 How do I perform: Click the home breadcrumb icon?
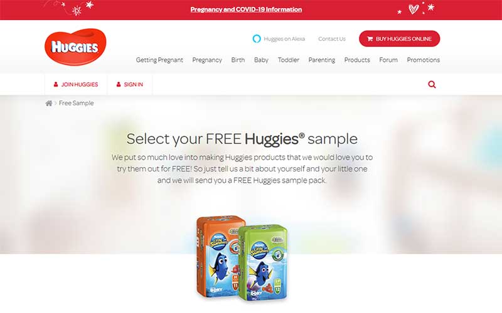tap(49, 103)
